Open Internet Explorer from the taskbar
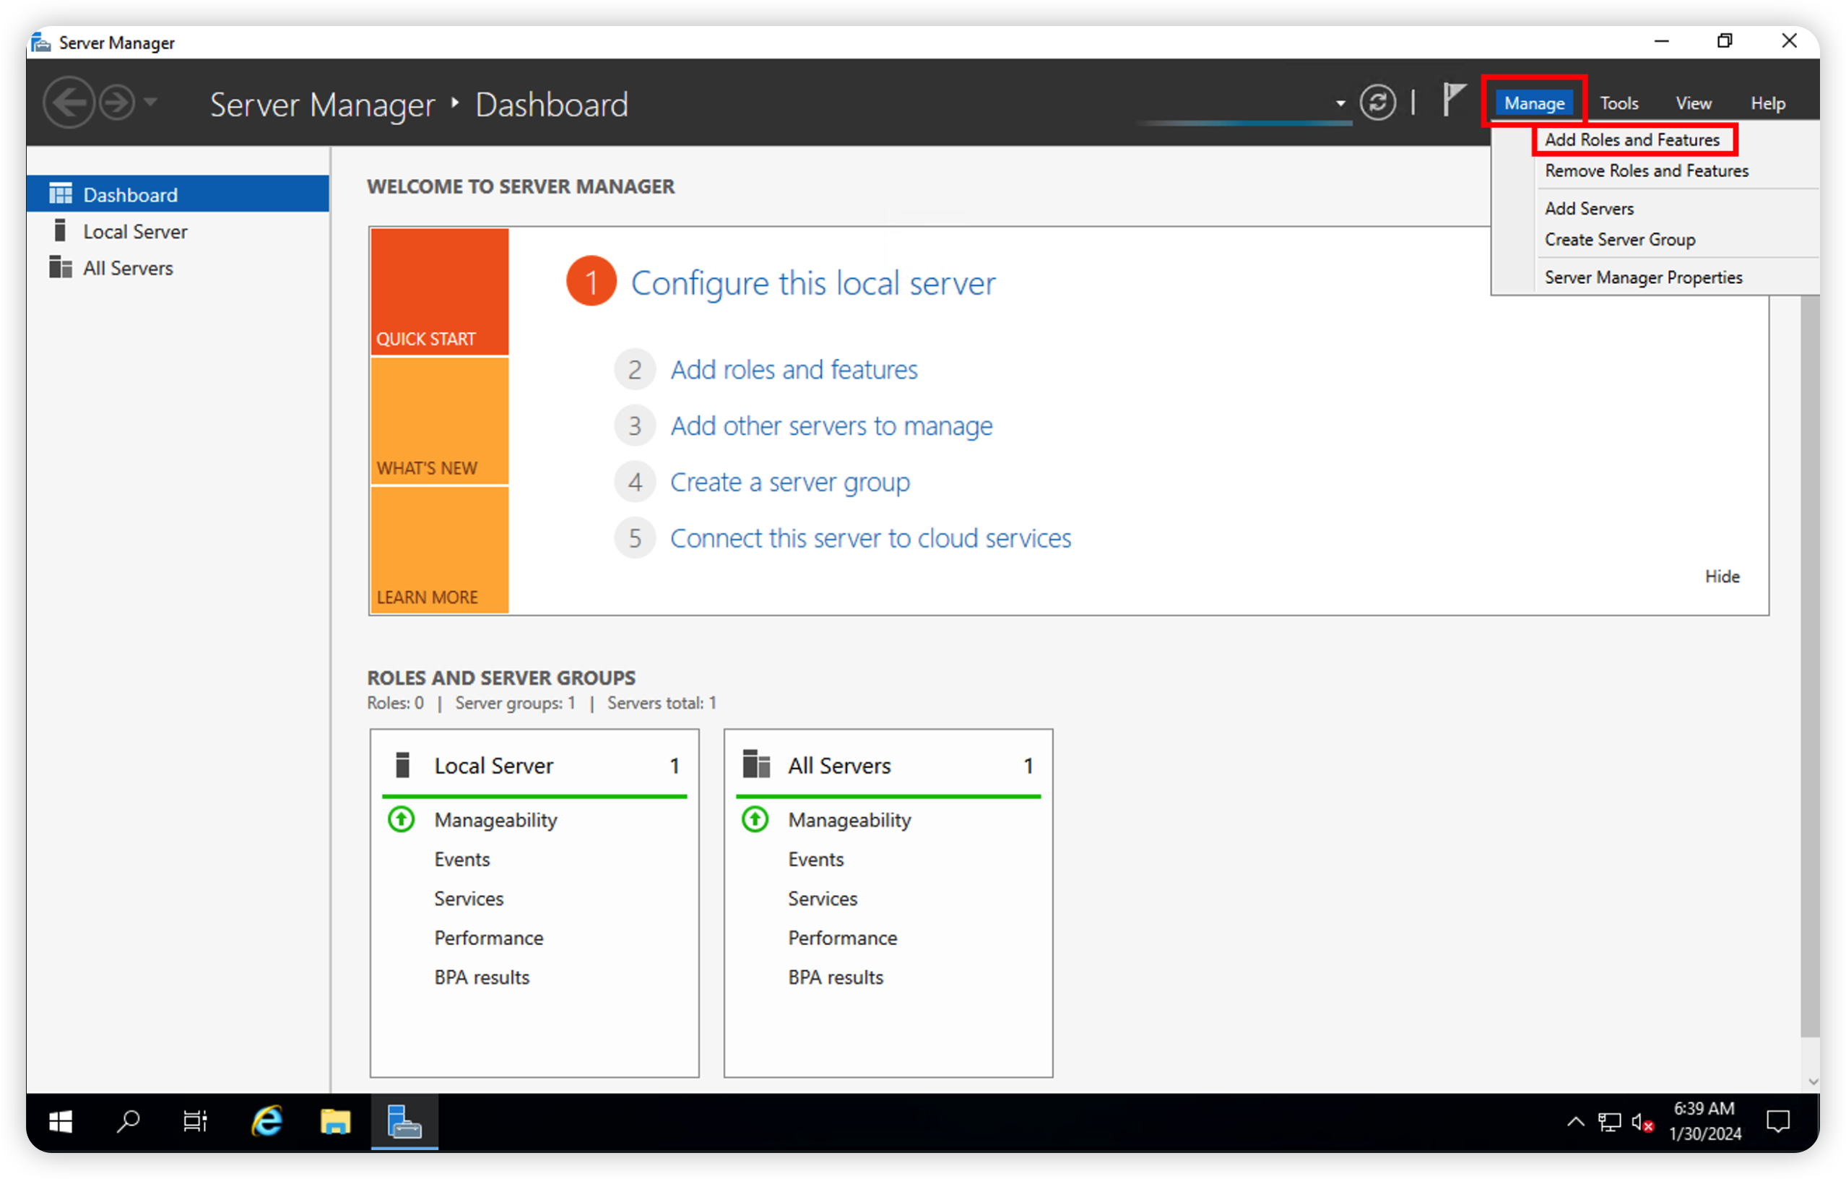1846x1179 pixels. tap(266, 1121)
